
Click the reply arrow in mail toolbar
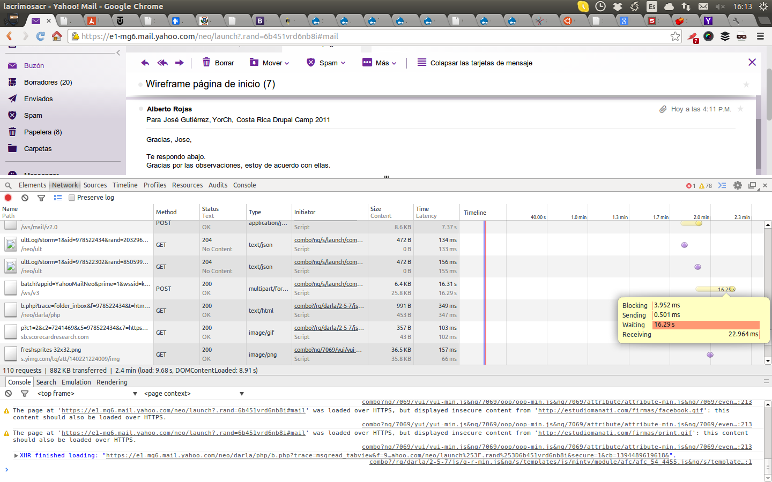(x=145, y=63)
